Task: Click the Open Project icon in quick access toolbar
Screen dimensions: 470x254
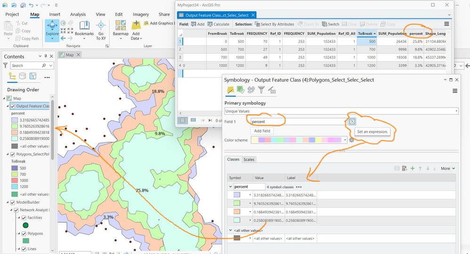Action: (14, 5)
